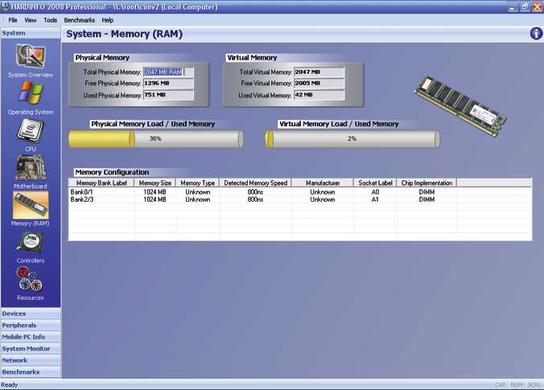The width and height of the screenshot is (544, 390).
Task: Select the Bank0/1 table row
Action: 300,191
